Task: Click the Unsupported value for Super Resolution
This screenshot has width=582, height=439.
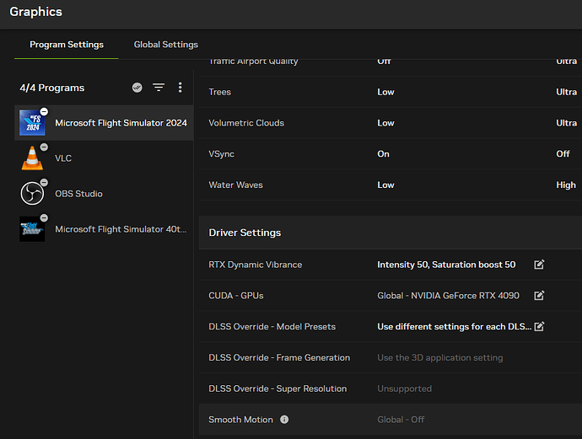Action: point(404,388)
